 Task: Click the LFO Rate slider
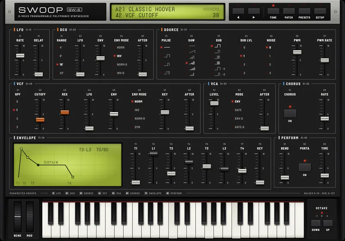click(20, 56)
